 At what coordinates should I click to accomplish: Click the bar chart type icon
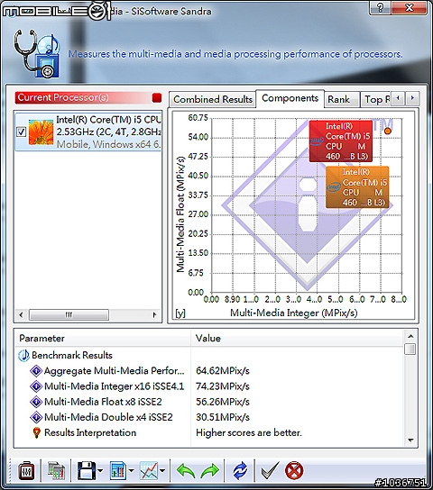click(118, 470)
